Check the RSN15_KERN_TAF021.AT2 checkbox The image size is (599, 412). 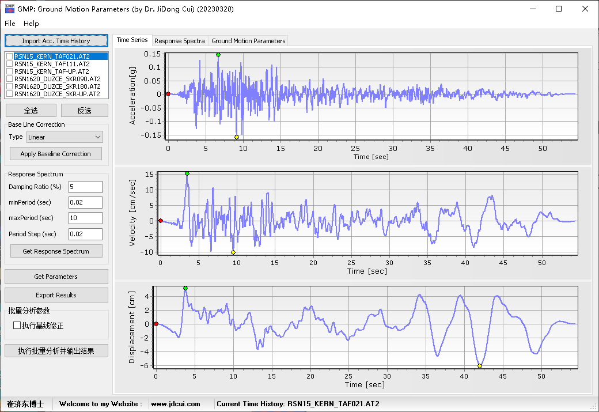click(10, 56)
